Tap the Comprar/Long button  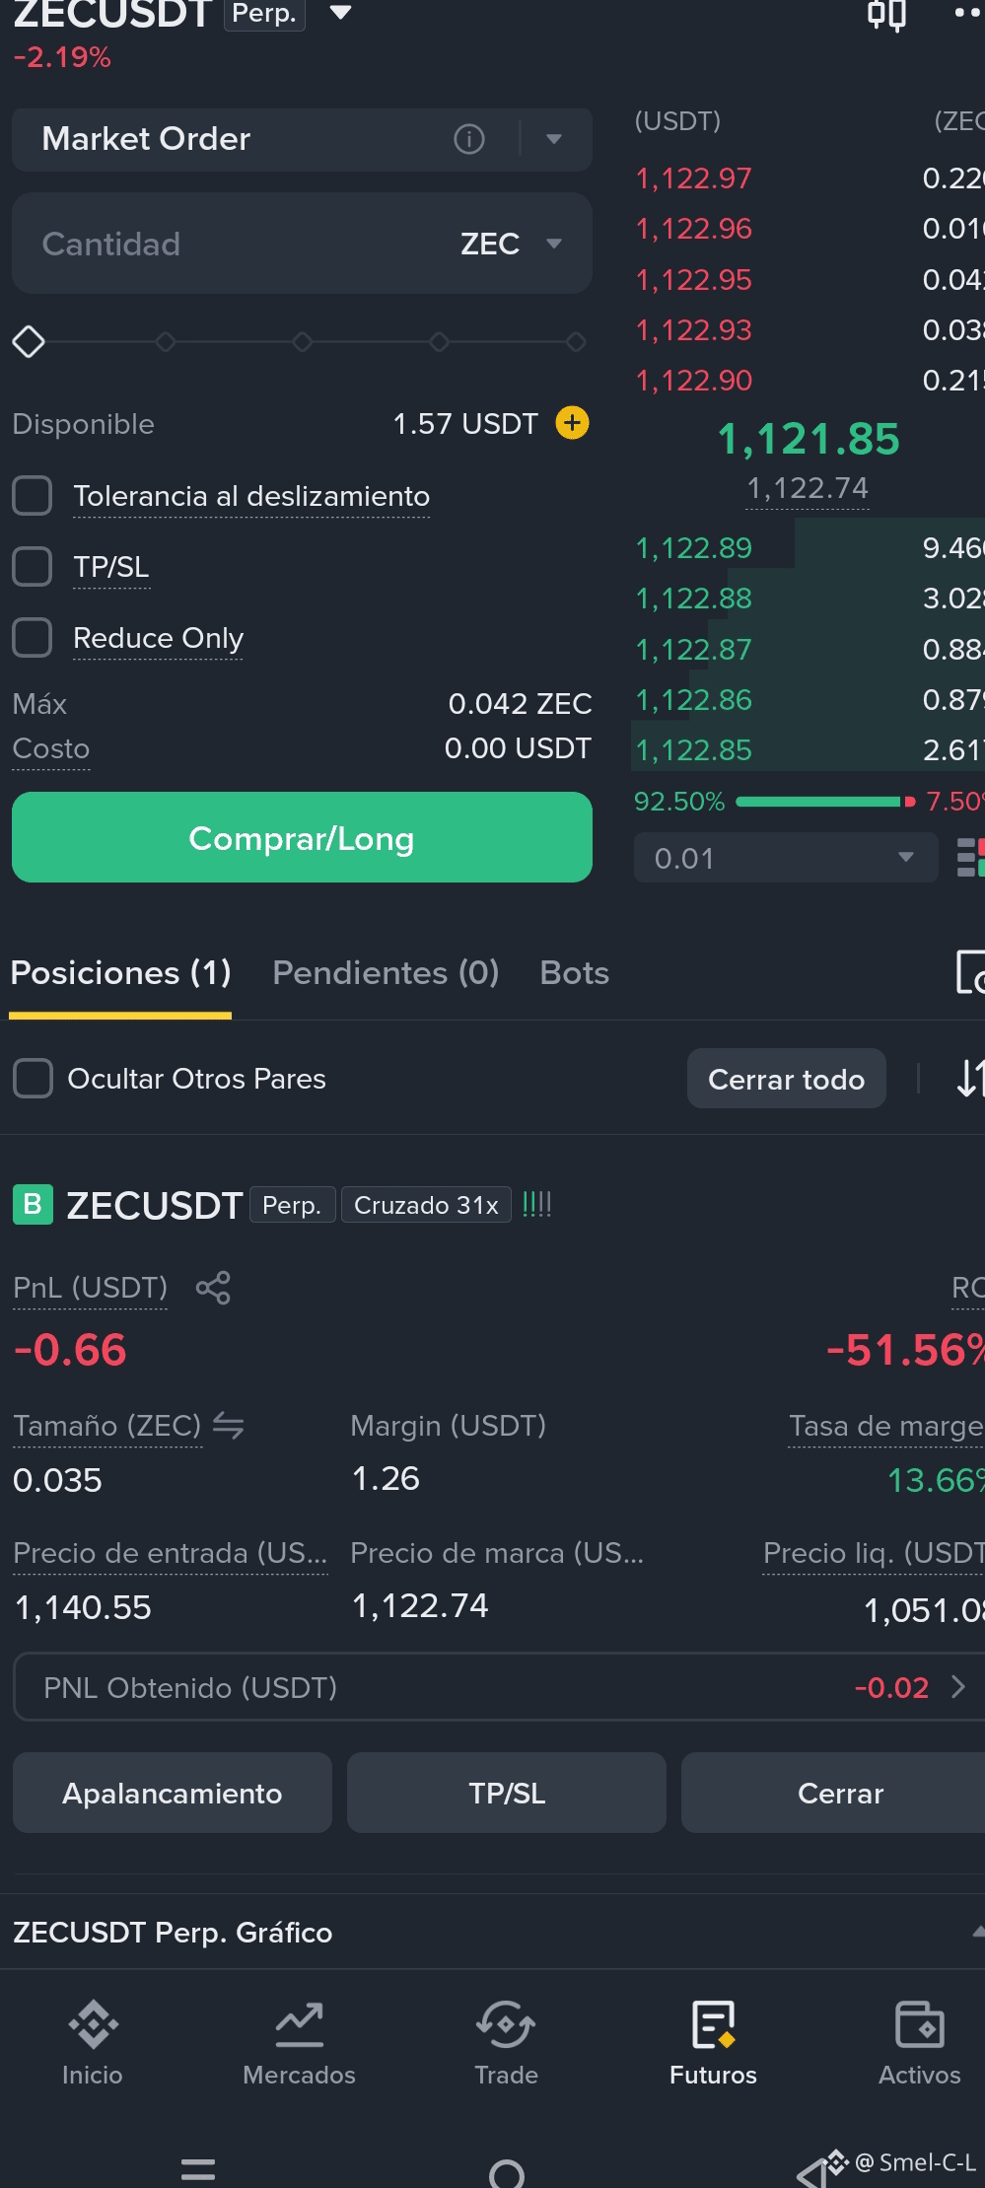[302, 837]
